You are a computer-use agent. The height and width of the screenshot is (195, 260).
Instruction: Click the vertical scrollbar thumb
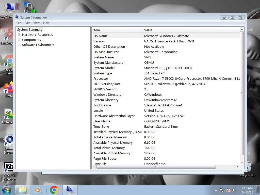[242, 93]
